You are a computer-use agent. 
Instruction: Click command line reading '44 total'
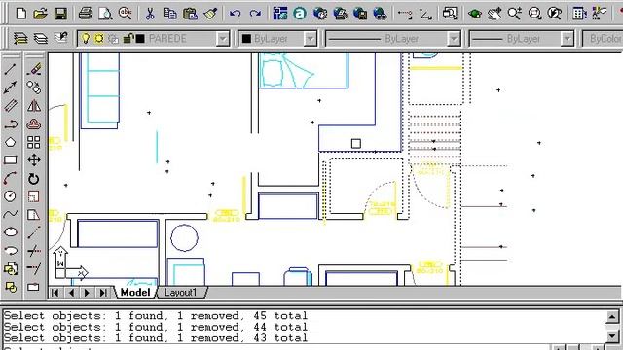click(x=156, y=327)
